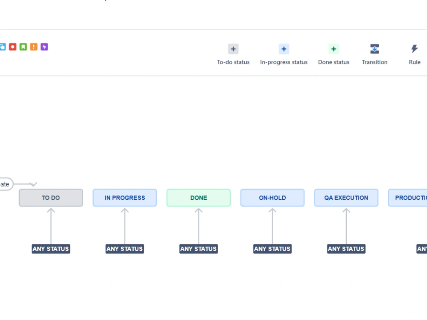The width and height of the screenshot is (427, 320).
Task: Select the IN PROGRESS status node
Action: (x=125, y=198)
